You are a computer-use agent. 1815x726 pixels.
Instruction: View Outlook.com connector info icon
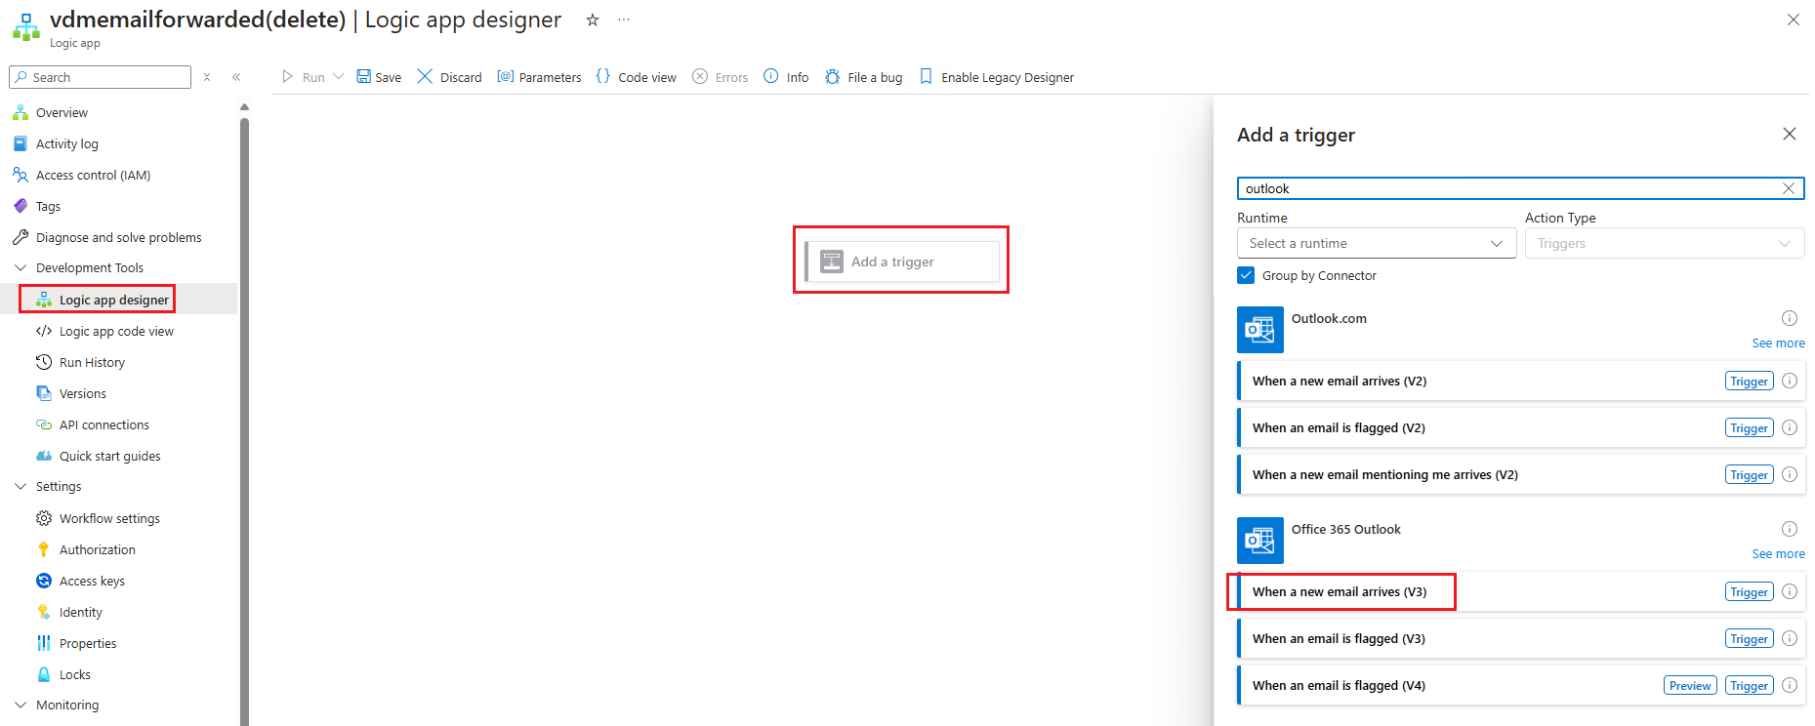coord(1790,318)
